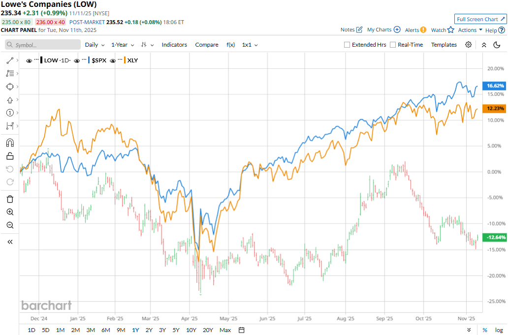Open the Alerts notification

[x=415, y=30]
